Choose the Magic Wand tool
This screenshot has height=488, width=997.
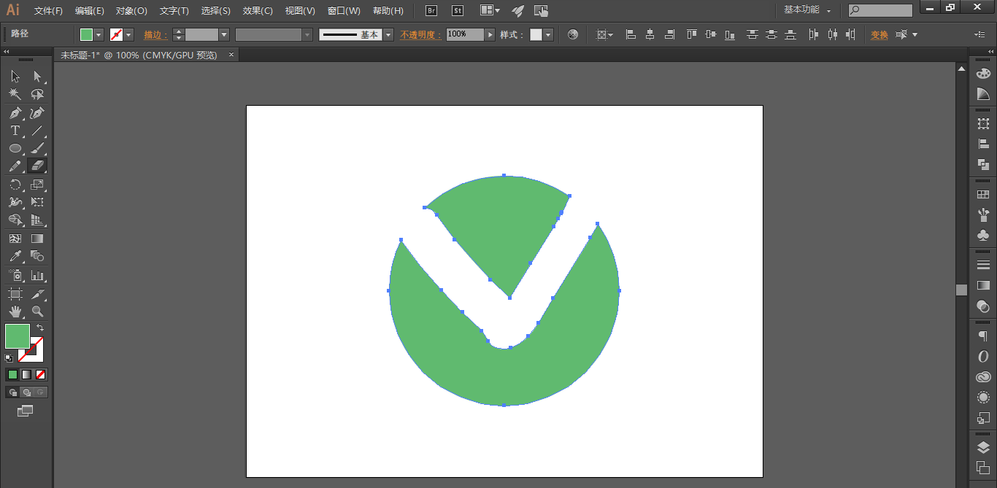[15, 95]
